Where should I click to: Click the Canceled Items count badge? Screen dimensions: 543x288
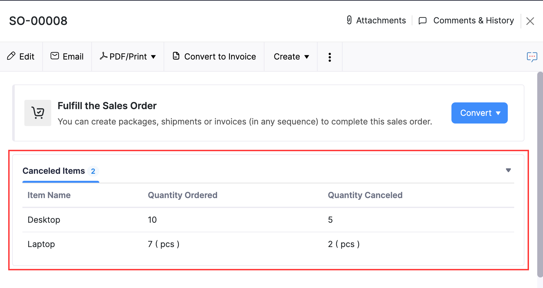click(x=93, y=171)
